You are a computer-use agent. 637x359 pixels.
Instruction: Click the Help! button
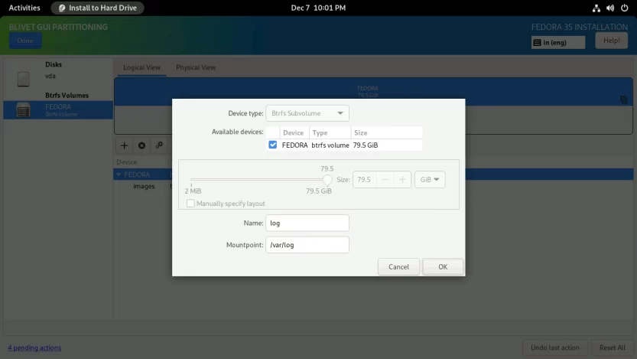tap(612, 41)
